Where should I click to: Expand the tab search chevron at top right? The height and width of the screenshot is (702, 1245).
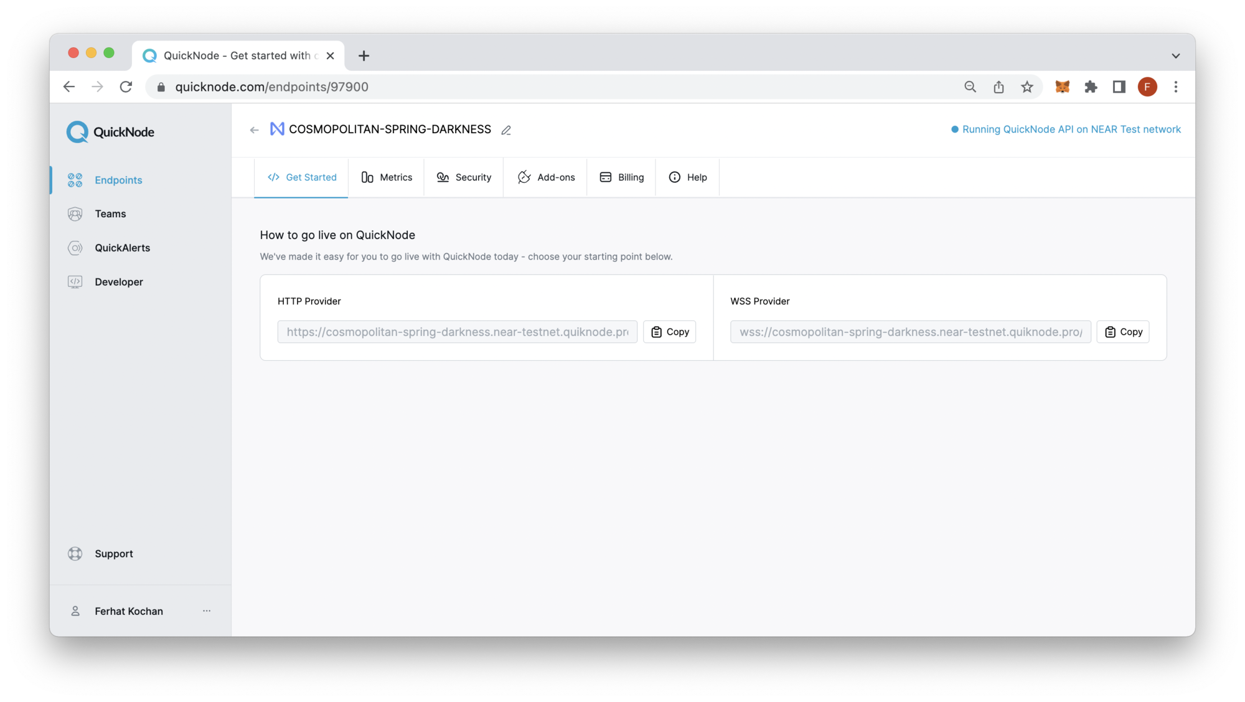pos(1175,56)
